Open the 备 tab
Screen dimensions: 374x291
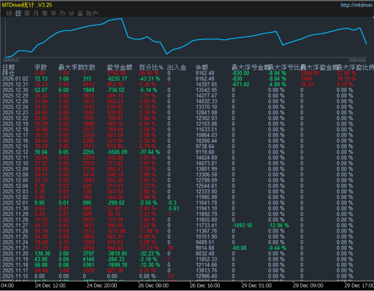coord(80,14)
